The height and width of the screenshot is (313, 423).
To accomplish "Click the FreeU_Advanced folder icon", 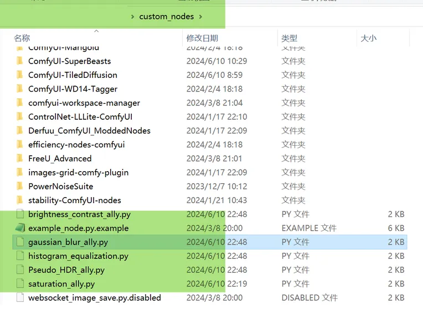I will click(x=20, y=158).
